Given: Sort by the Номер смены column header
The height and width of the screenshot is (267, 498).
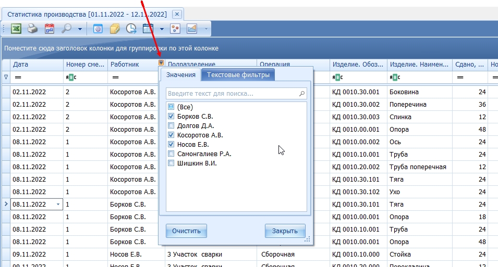Looking at the screenshot, I should click(x=86, y=65).
